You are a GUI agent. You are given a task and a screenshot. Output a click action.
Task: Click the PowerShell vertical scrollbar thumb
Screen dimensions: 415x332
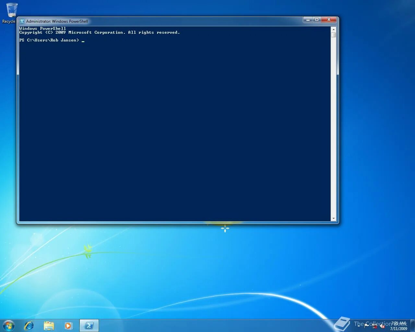(333, 35)
